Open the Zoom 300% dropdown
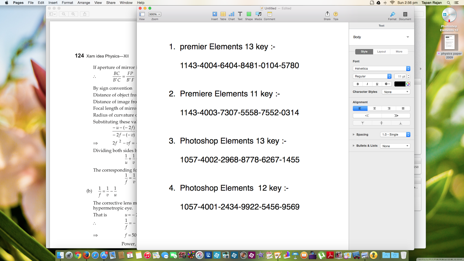This screenshot has height=261, width=464. [155, 14]
